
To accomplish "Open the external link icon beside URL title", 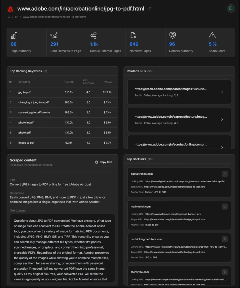I will click(x=149, y=9).
